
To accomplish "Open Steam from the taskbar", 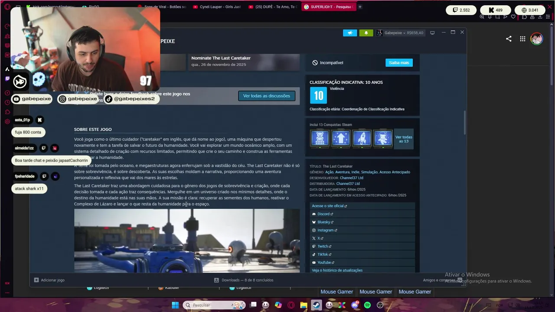I will point(316,305).
